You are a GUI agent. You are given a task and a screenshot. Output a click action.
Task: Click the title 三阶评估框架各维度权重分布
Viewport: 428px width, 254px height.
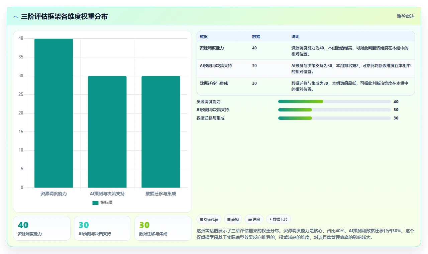coord(64,16)
